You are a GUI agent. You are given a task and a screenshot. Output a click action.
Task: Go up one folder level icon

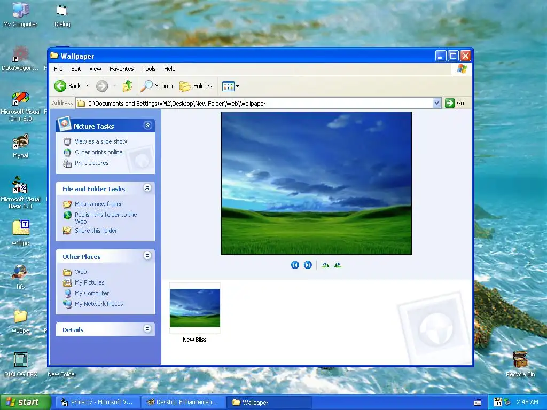click(x=128, y=86)
